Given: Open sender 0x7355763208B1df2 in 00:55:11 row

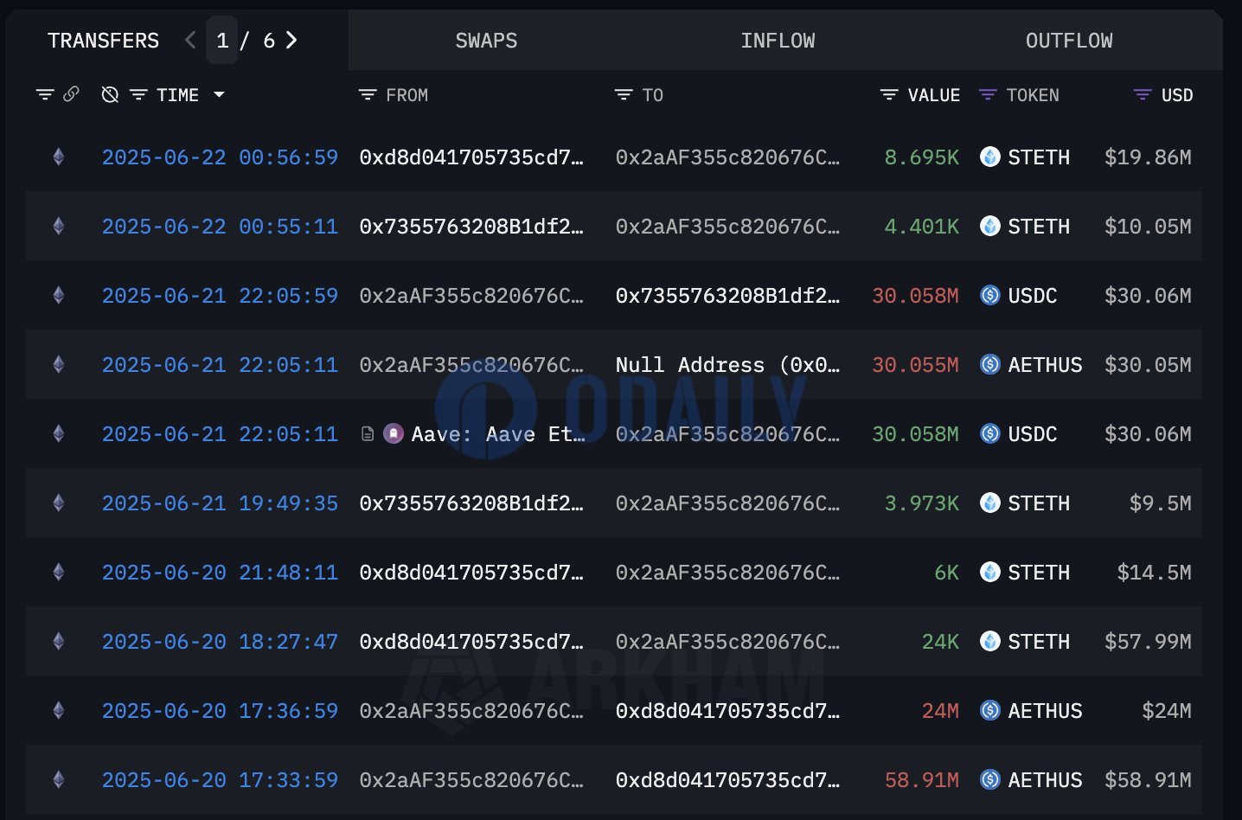Looking at the screenshot, I should 471,227.
